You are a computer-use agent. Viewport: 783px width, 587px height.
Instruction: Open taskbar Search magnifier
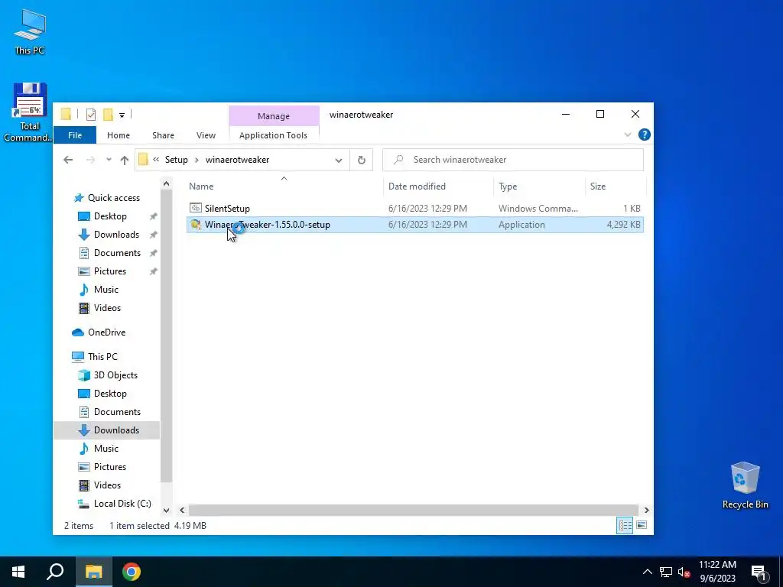(x=55, y=572)
